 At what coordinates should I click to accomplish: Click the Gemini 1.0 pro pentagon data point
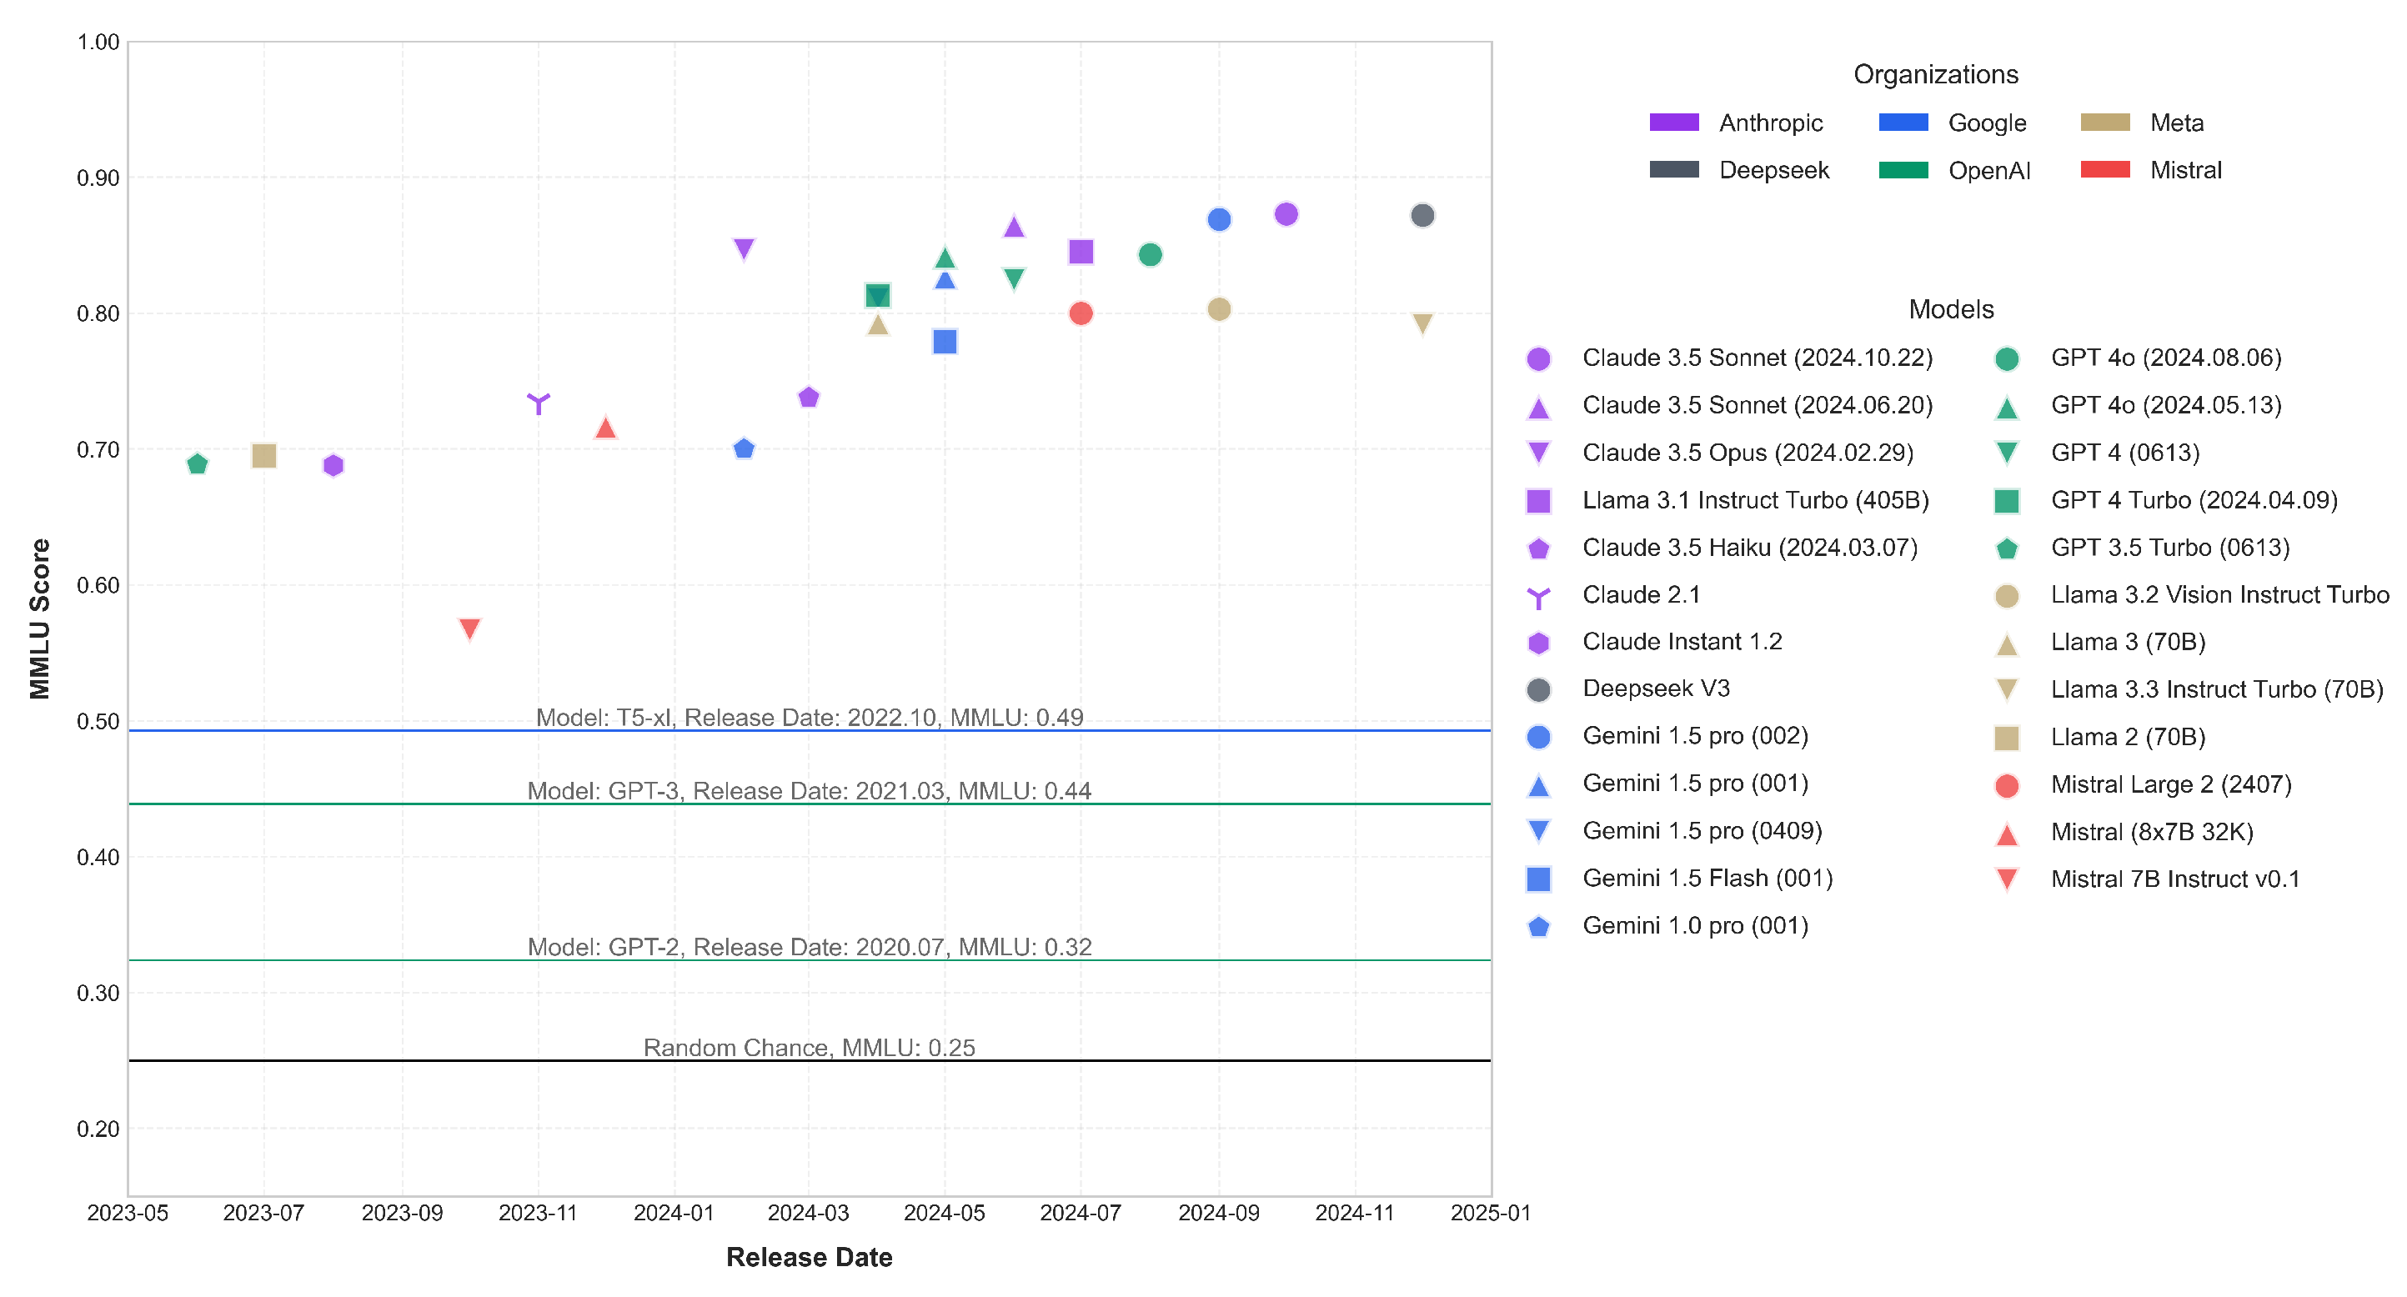coord(744,449)
